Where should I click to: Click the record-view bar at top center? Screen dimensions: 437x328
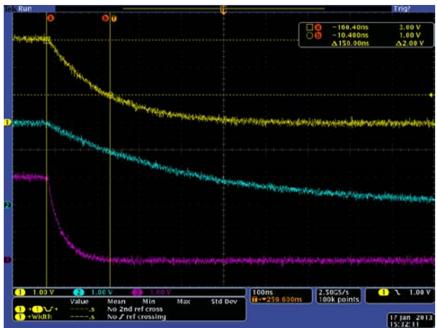pos(223,7)
